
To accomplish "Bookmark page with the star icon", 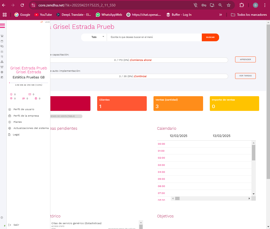I will point(229,5).
